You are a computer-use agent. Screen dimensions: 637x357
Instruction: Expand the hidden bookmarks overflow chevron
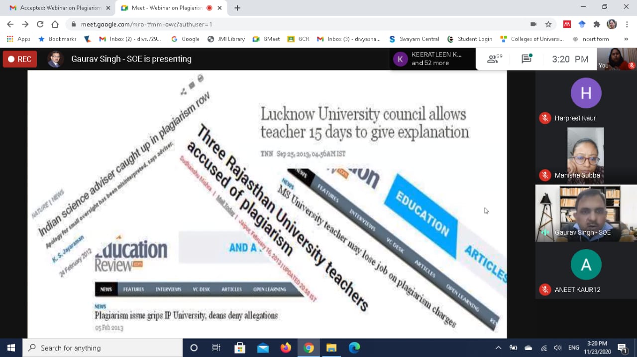click(x=626, y=39)
